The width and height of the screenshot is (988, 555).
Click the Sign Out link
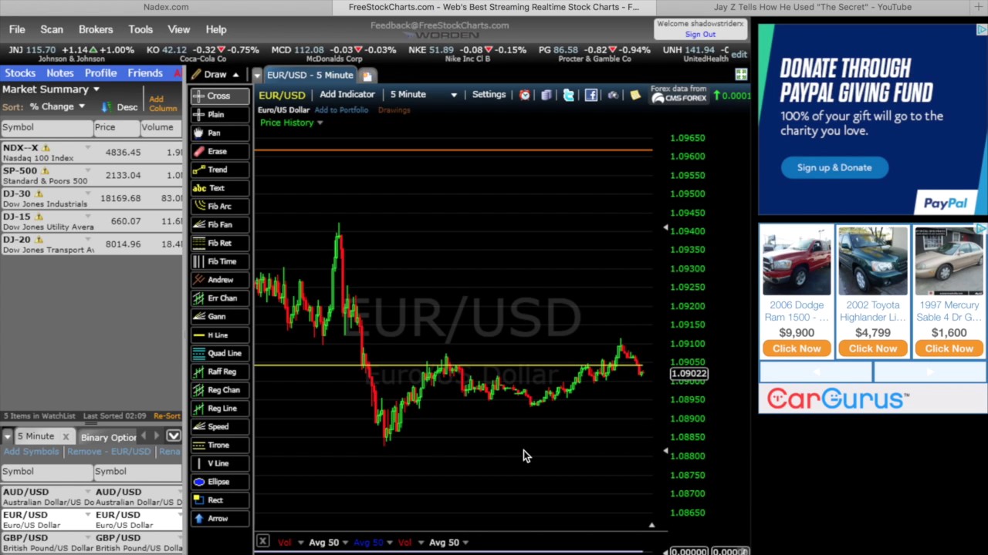700,35
